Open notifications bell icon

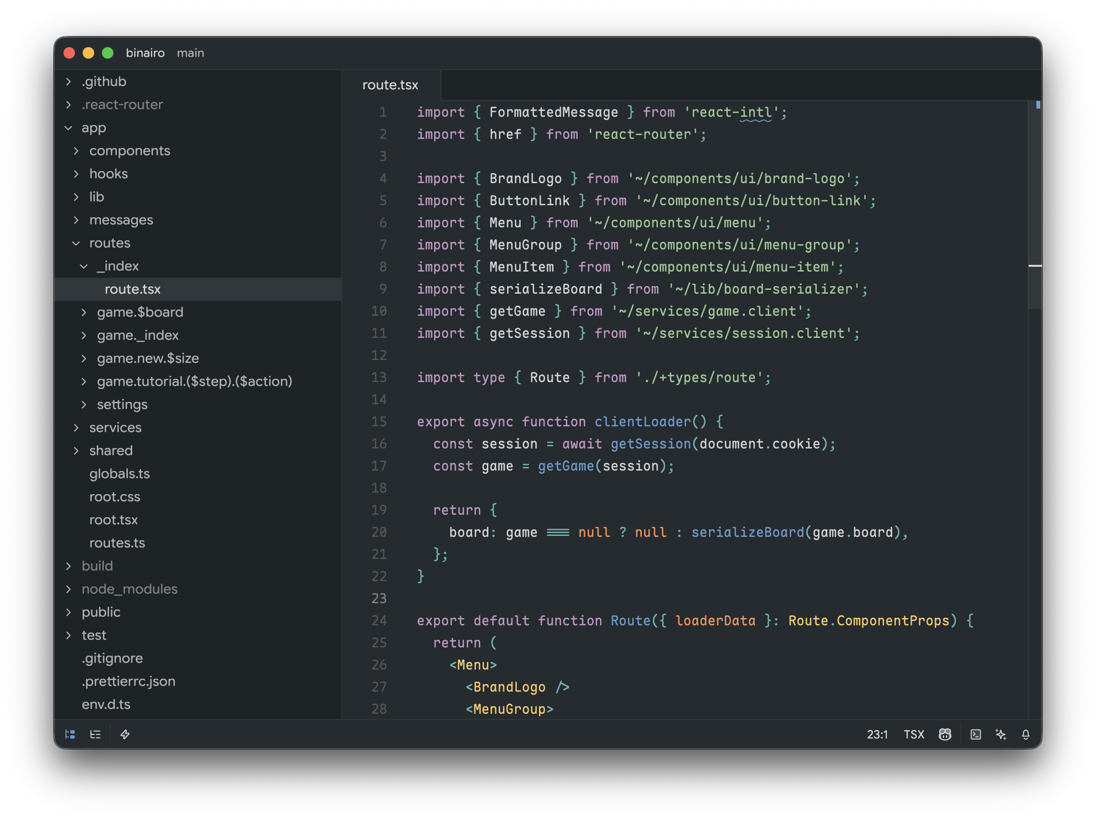[x=1026, y=734]
